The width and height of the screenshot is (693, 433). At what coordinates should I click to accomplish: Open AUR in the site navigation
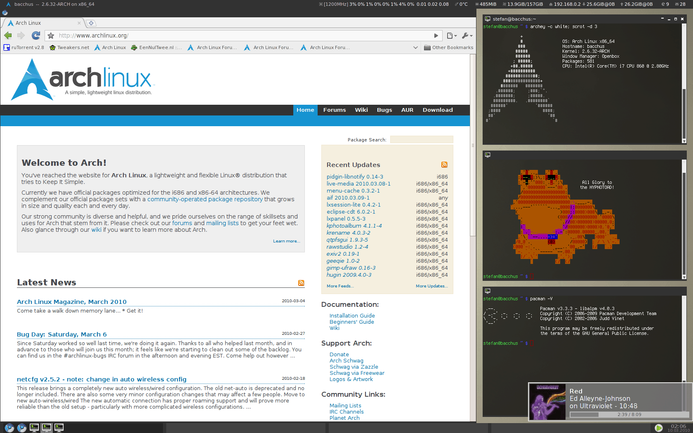point(408,110)
